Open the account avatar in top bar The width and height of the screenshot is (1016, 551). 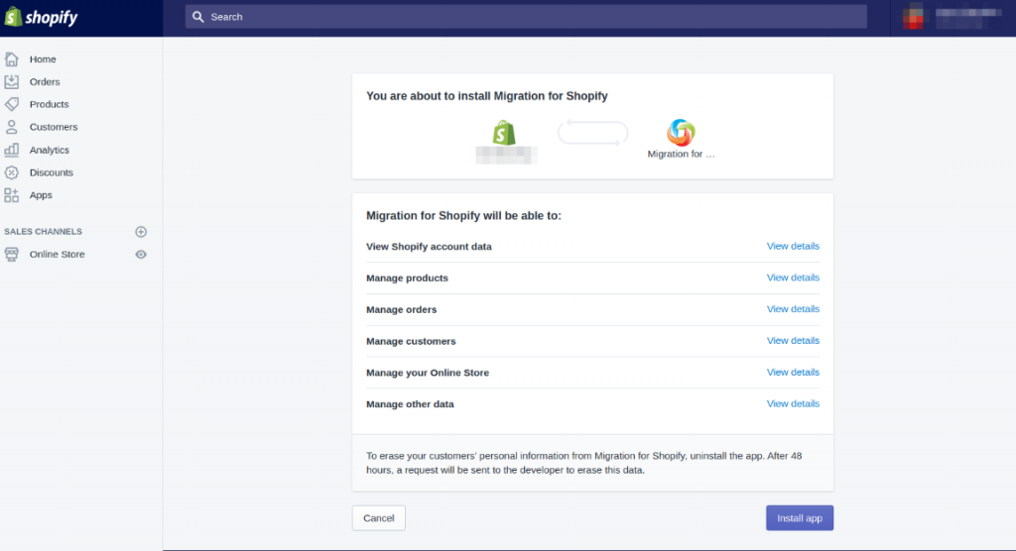click(914, 16)
